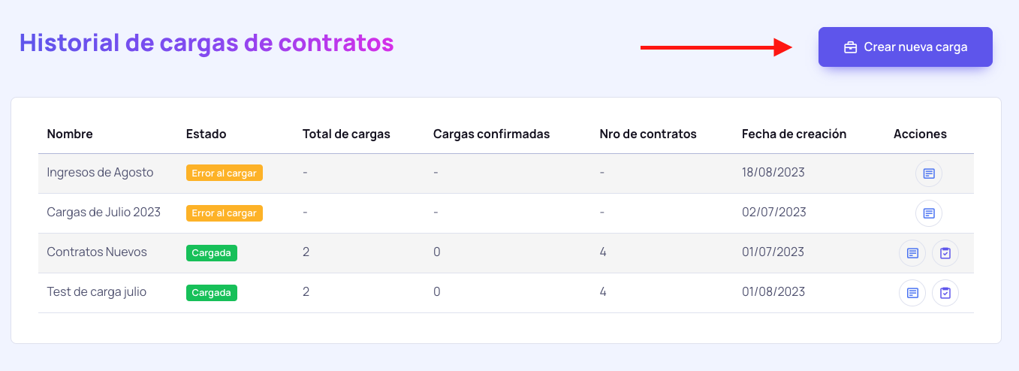Select the Ingresos de Agosto row name
1019x371 pixels.
tap(100, 173)
